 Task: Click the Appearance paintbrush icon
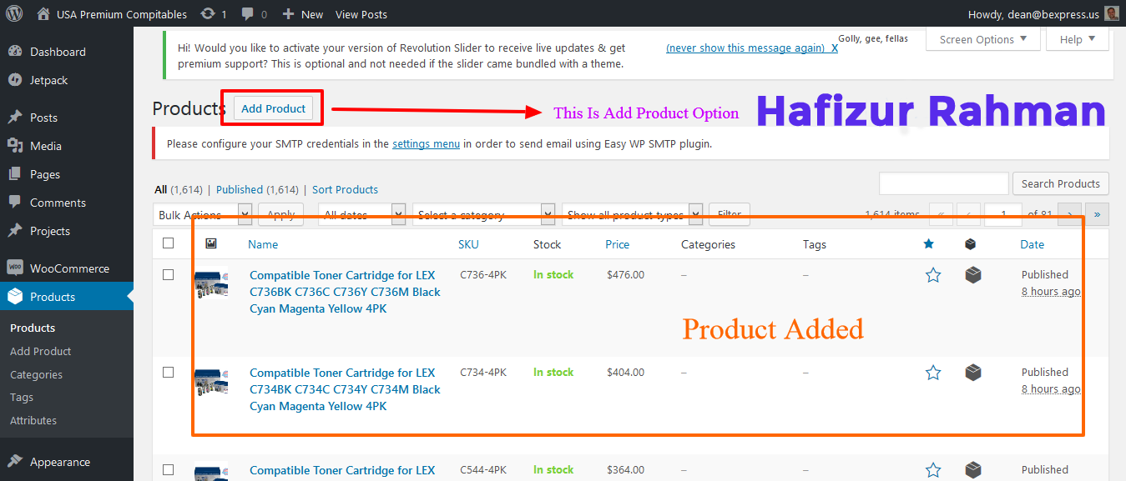(15, 462)
